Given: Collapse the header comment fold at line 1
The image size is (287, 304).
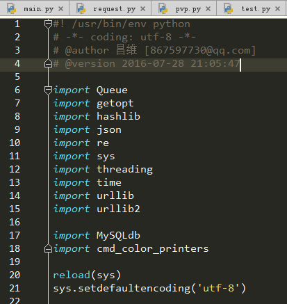Looking at the screenshot, I should [48, 24].
